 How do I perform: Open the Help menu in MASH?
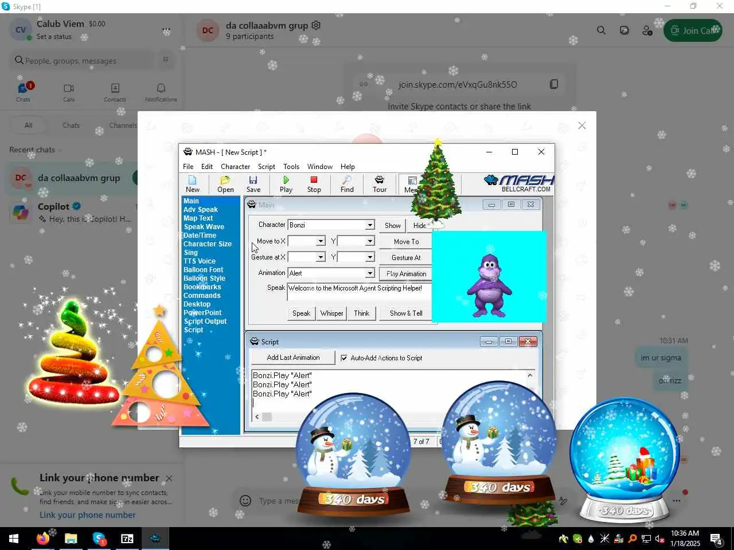(x=348, y=167)
